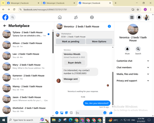Open Law's conversation
Viewport: 154px width, 123px height.
26,56
